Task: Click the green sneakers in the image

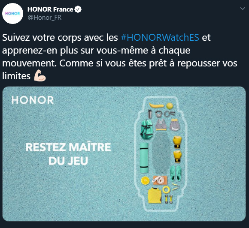Action: pyautogui.click(x=176, y=174)
